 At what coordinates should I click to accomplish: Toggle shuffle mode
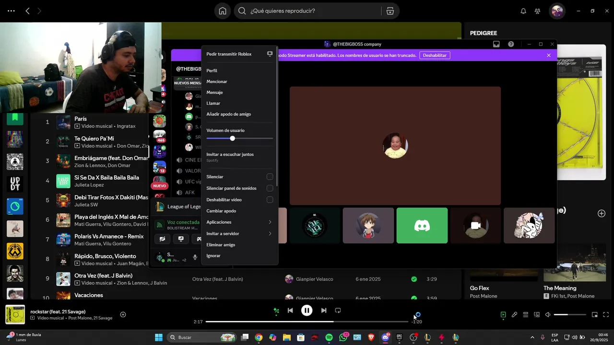(276, 310)
